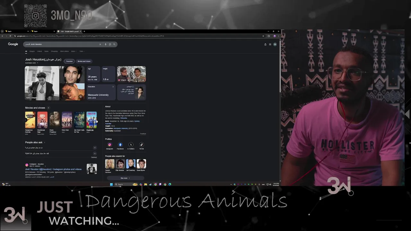Open a new browser tab

[x=84, y=31]
